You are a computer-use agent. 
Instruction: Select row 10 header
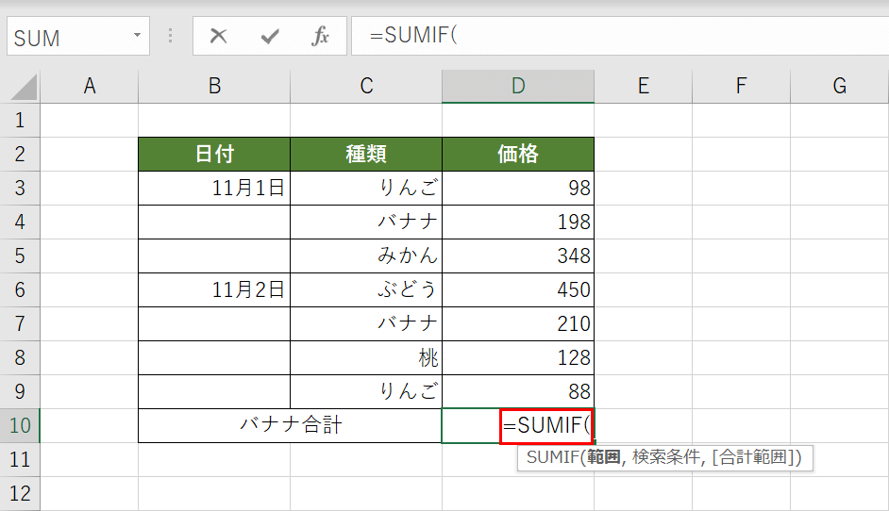(x=20, y=425)
